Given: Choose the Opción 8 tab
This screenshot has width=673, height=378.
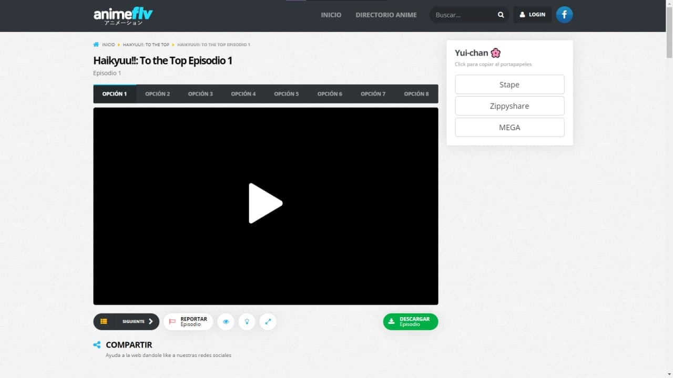Looking at the screenshot, I should pos(416,94).
